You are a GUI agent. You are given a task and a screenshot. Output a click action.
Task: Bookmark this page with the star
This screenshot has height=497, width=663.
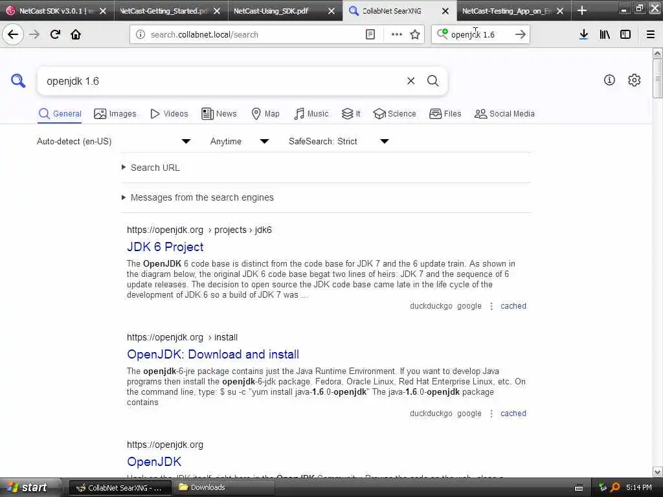415,35
